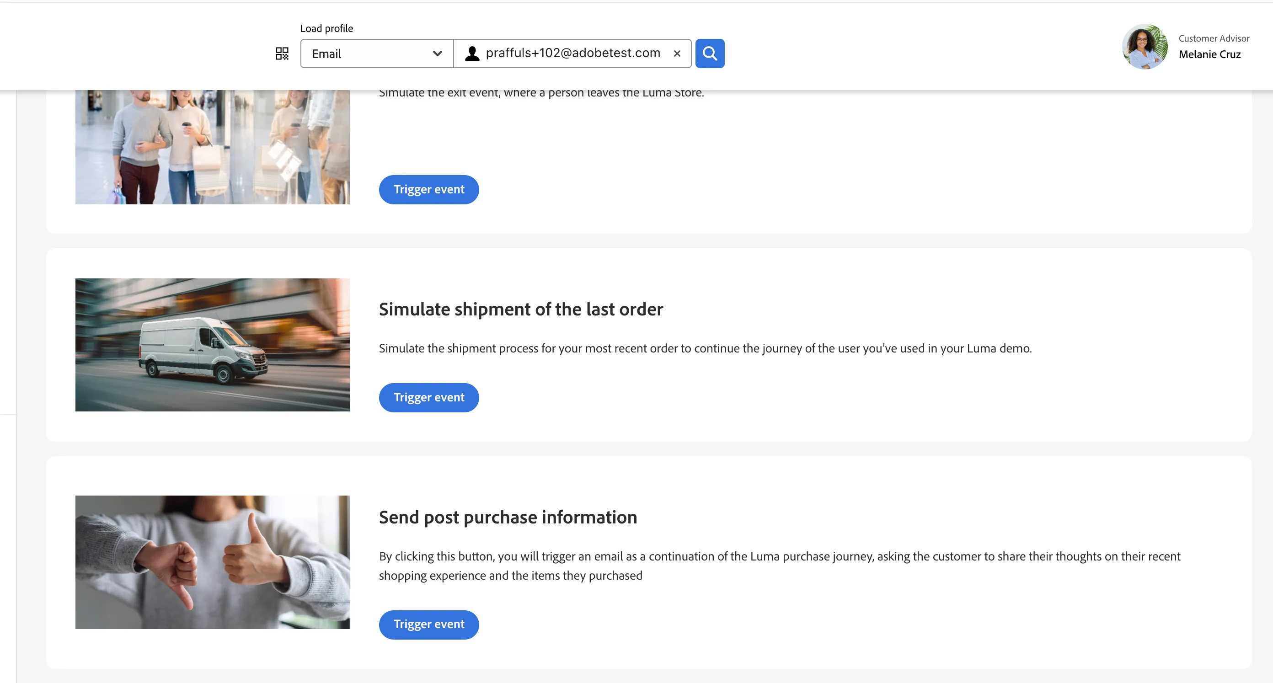The width and height of the screenshot is (1273, 683).
Task: Click the blue search magnifier button
Action: pyautogui.click(x=710, y=53)
